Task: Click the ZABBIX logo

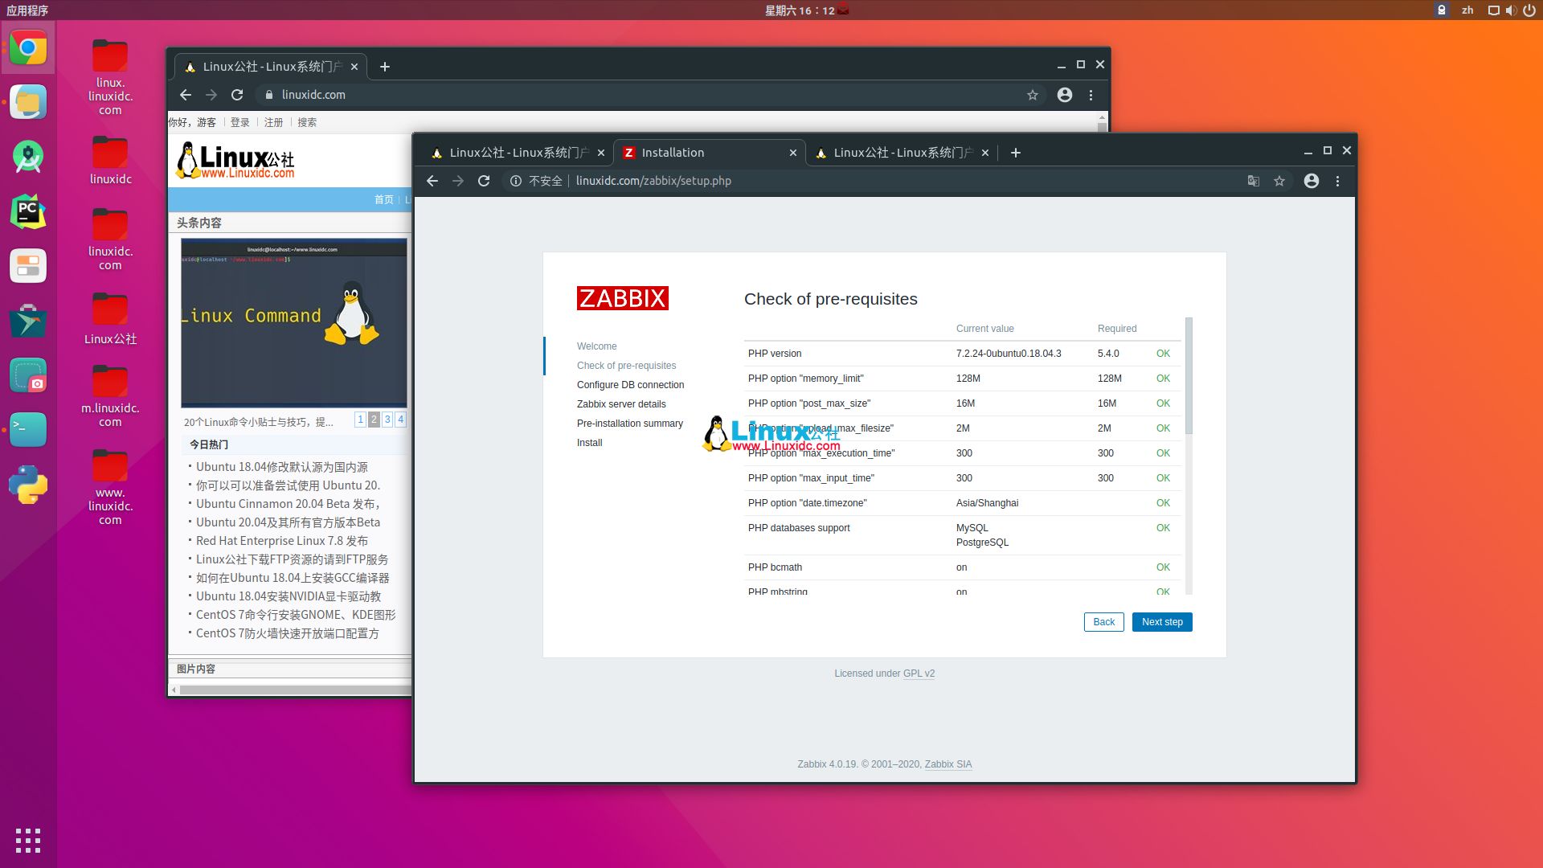Action: [x=623, y=298]
